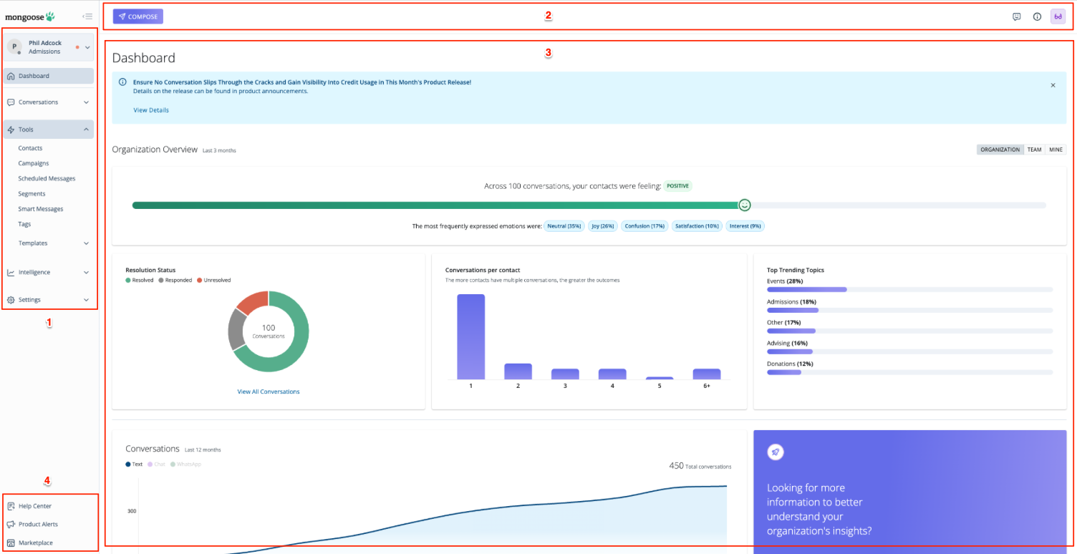Open Campaigns under Tools
1077x554 pixels.
34,163
